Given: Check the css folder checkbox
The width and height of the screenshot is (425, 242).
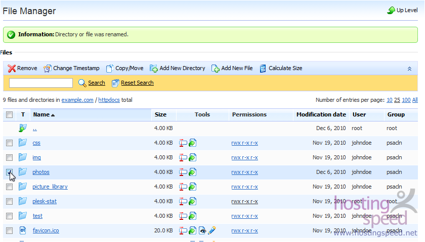Looking at the screenshot, I should (x=10, y=143).
